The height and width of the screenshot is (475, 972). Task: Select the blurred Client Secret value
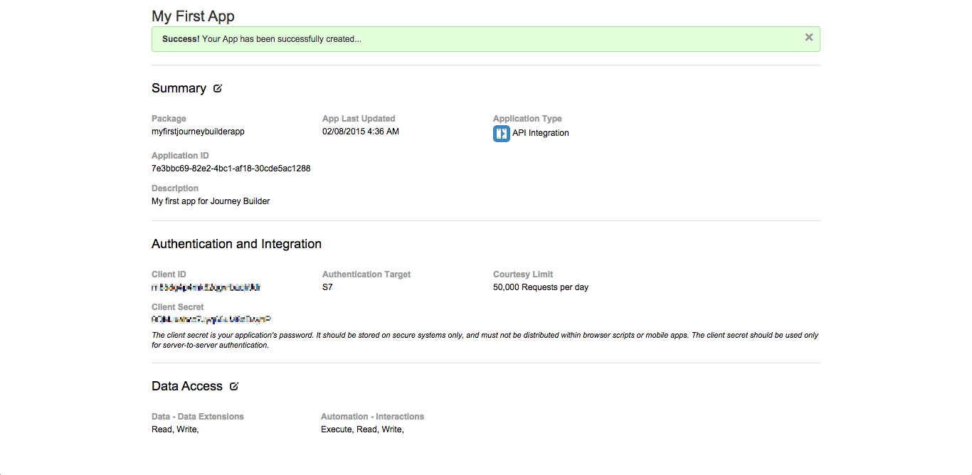(x=211, y=320)
